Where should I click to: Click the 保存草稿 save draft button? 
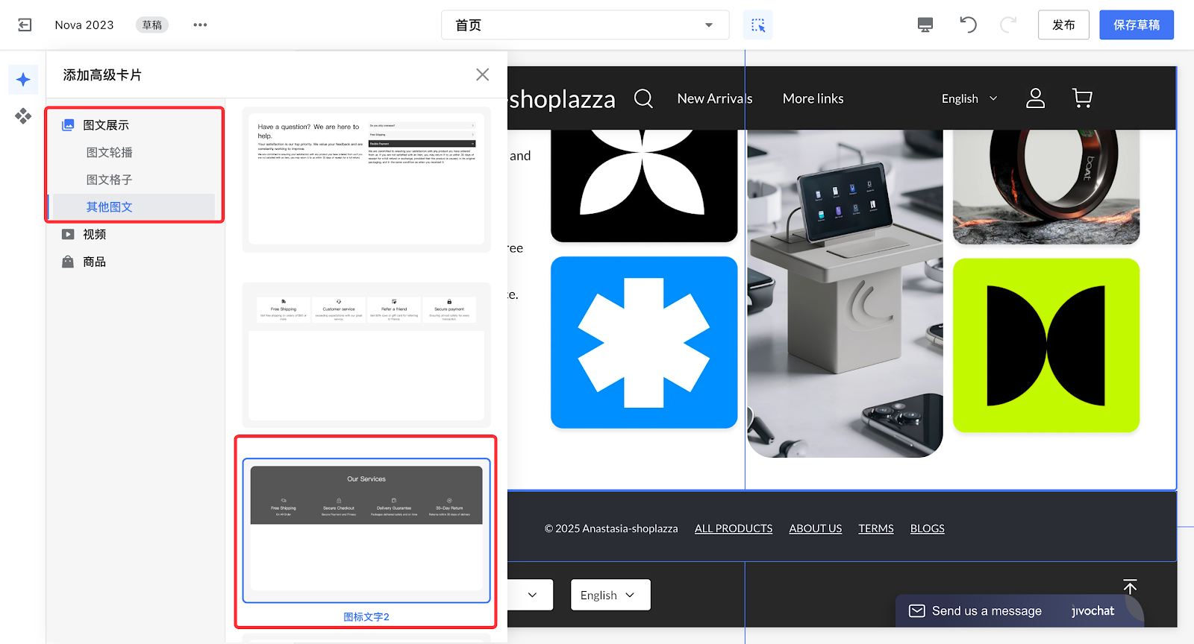click(1136, 25)
